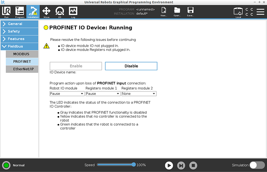
Task: Click the Open folder icon
Action: click(177, 12)
